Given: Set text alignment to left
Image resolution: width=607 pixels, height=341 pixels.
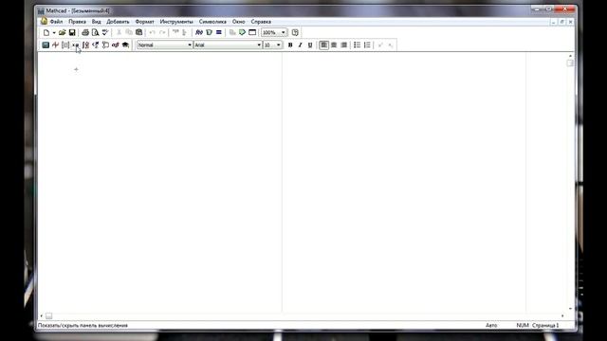Looking at the screenshot, I should (x=324, y=45).
